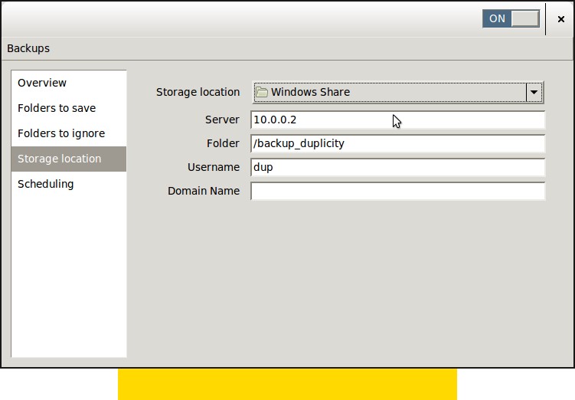575x400 pixels.
Task: Click the Backups header title
Action: 28,48
